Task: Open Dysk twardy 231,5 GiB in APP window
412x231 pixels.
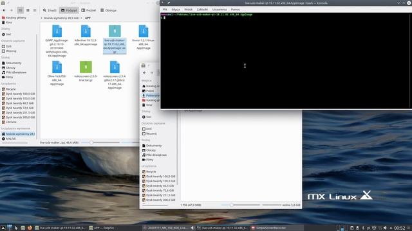Action: click(19, 113)
